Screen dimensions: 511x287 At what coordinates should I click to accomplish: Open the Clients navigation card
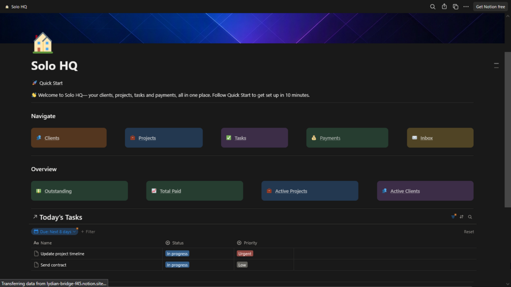[x=69, y=138]
